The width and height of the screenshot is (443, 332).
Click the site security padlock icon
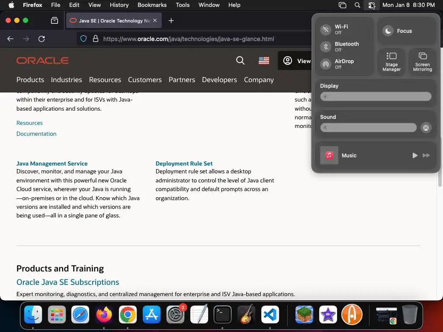(x=96, y=38)
